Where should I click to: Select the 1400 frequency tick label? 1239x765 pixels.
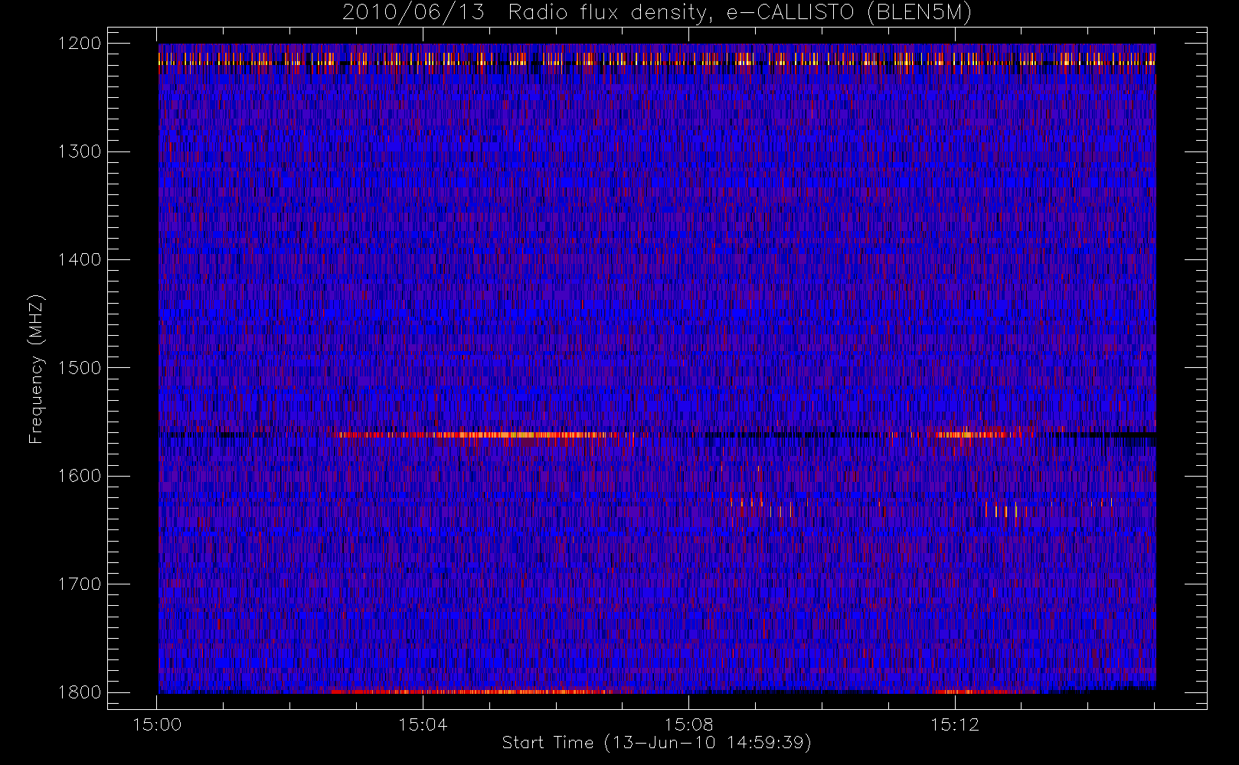click(80, 260)
